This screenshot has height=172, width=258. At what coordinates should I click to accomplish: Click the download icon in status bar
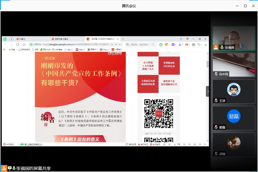point(175,144)
